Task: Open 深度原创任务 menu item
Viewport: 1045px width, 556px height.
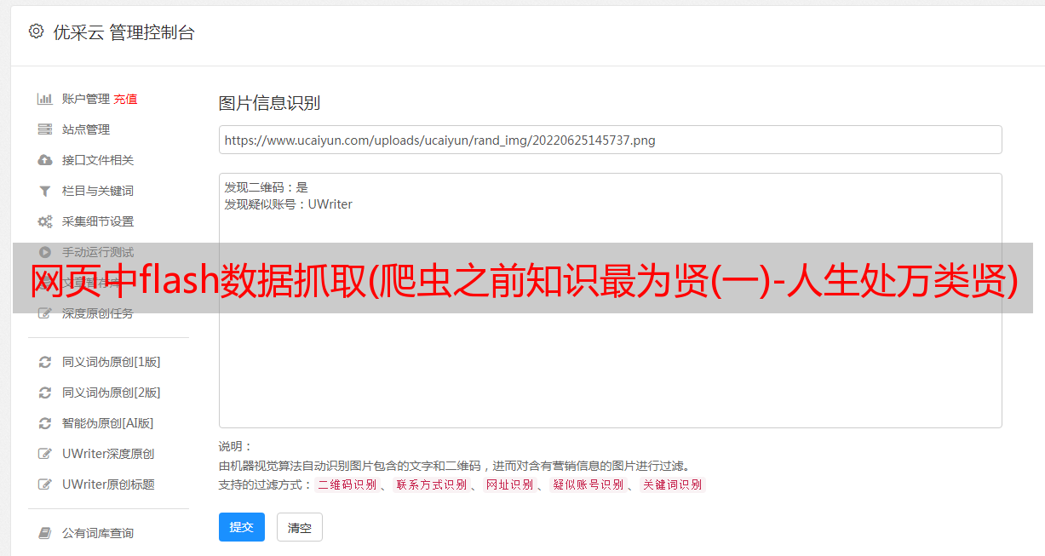Action: click(98, 313)
